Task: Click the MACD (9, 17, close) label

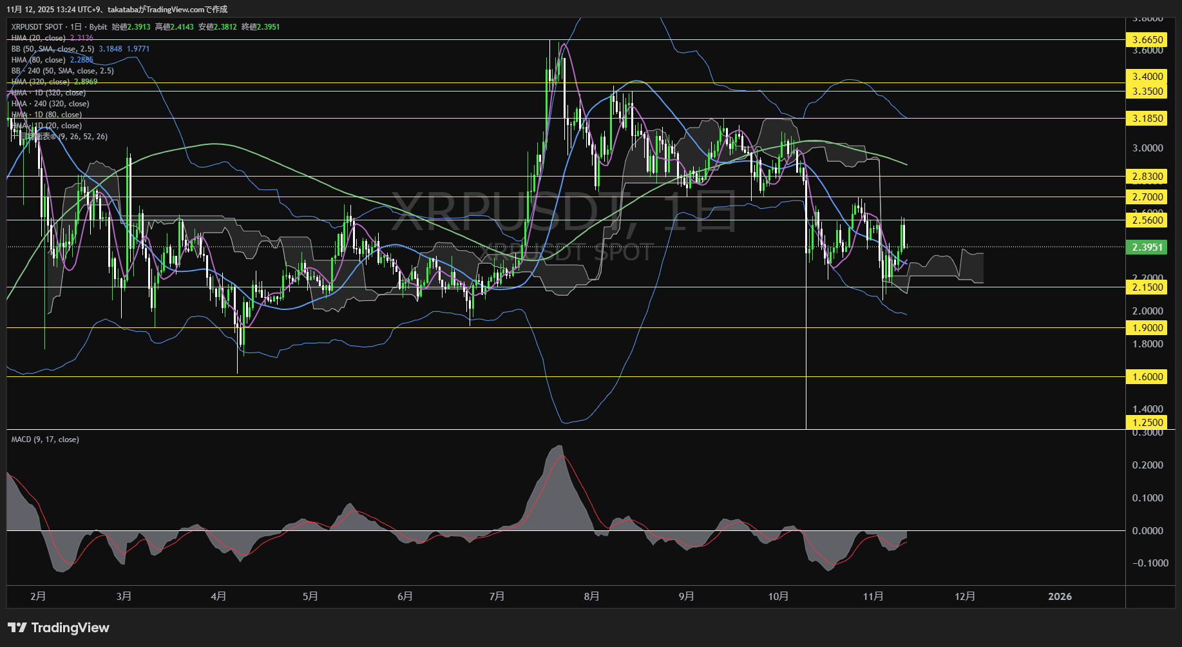Action: (45, 439)
